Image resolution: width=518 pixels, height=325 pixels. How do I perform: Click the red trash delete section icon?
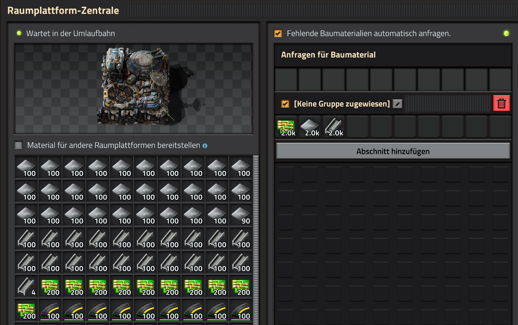[x=501, y=103]
